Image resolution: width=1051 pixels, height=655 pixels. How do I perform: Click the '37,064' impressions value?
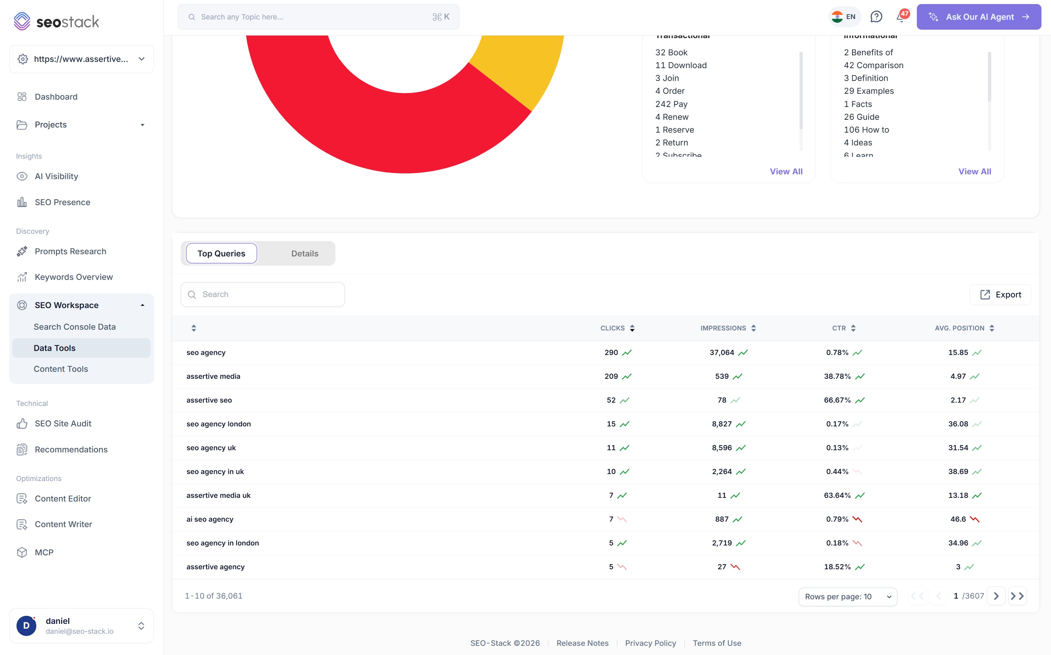pyautogui.click(x=721, y=353)
